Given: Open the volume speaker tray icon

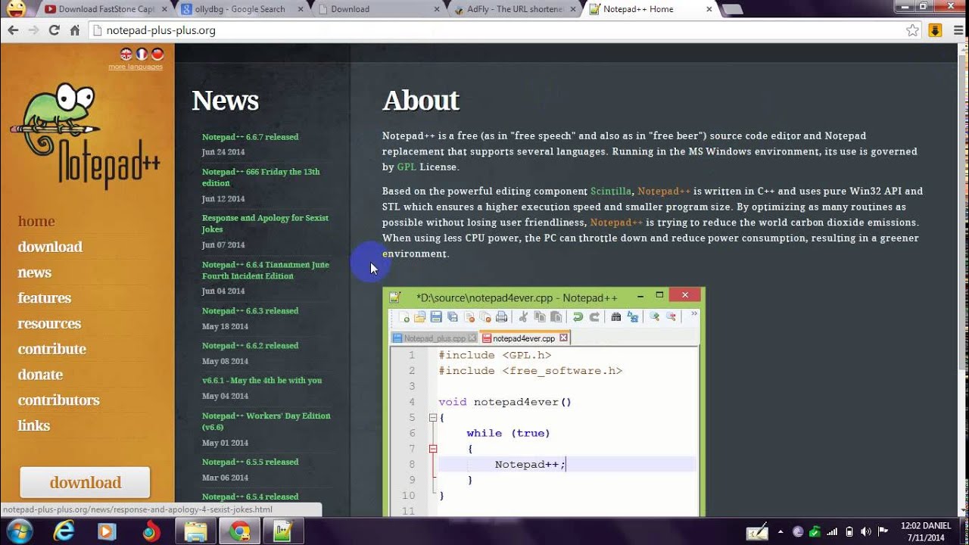Looking at the screenshot, I should click(x=865, y=531).
